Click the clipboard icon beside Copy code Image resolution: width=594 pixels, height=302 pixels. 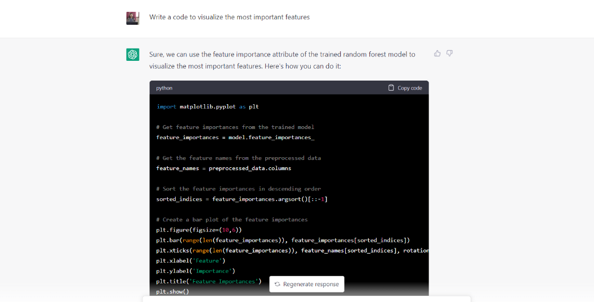[391, 88]
